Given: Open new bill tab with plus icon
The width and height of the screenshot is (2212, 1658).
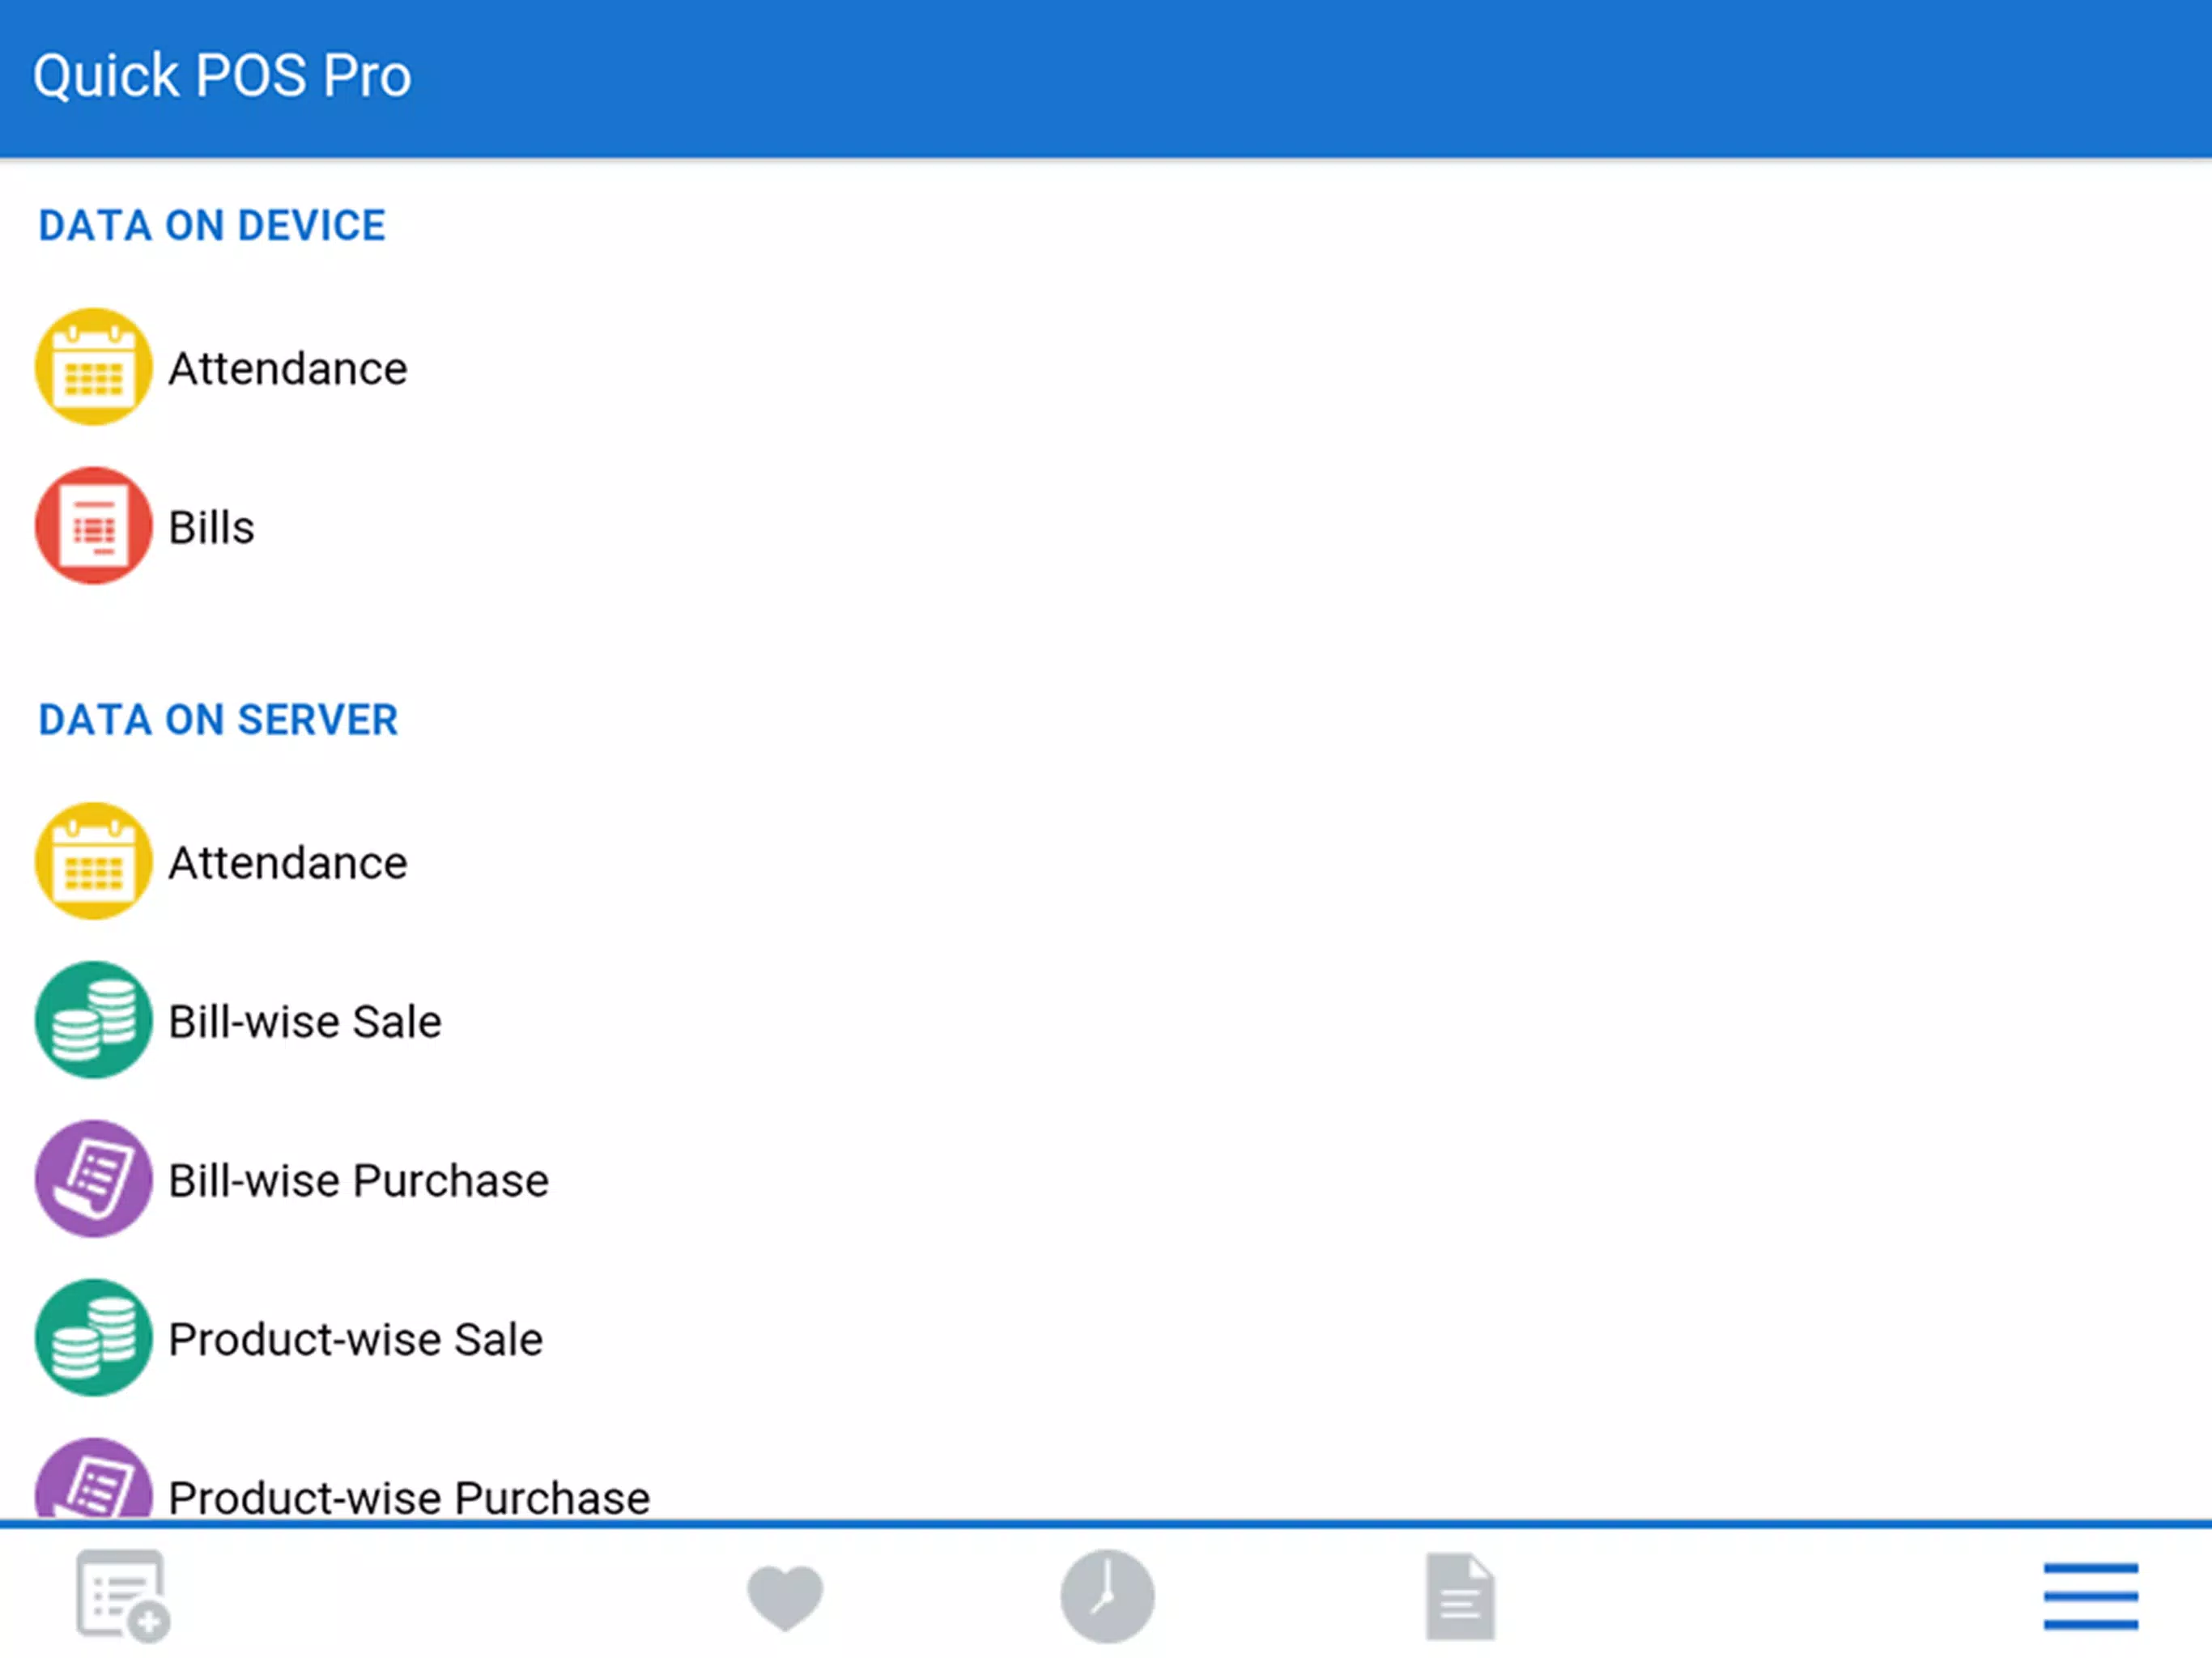Looking at the screenshot, I should [x=123, y=1596].
